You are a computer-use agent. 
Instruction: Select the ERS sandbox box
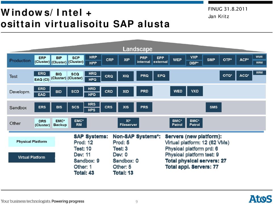click(x=42, y=107)
